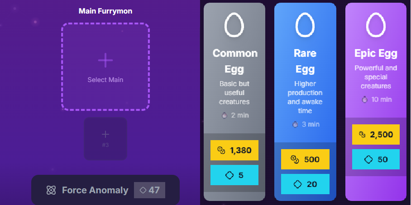Click the Common Egg icon
The width and height of the screenshot is (411, 205).
tap(234, 25)
